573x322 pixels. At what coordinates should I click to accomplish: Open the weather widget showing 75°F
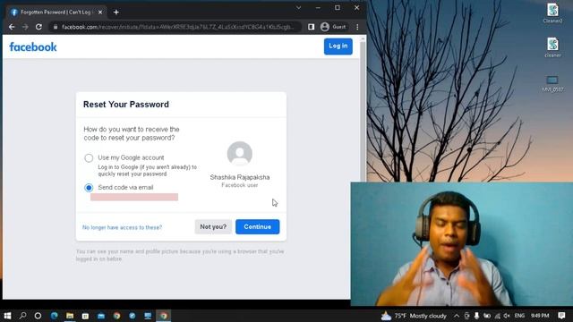414,316
